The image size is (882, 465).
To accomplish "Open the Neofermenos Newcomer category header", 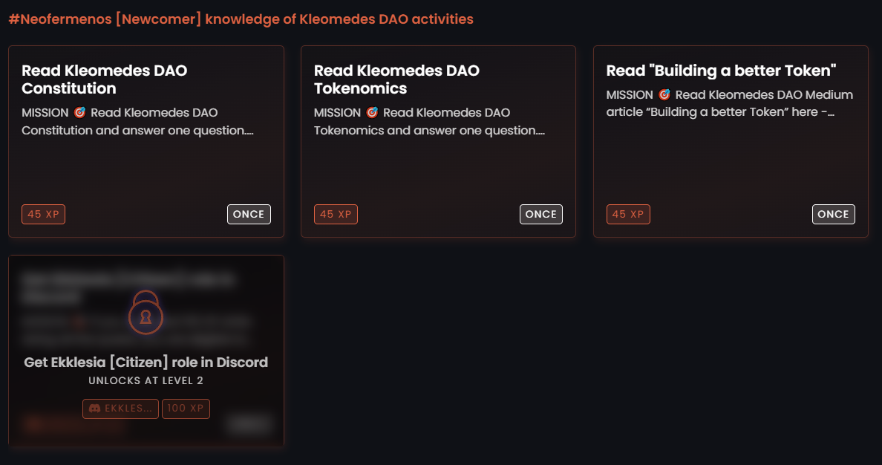I will tap(241, 19).
